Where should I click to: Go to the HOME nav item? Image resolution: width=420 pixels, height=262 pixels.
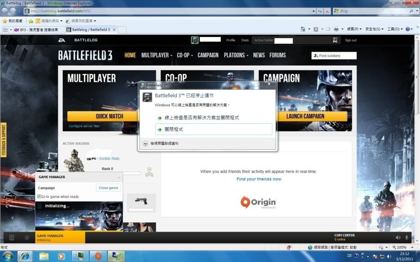point(130,55)
